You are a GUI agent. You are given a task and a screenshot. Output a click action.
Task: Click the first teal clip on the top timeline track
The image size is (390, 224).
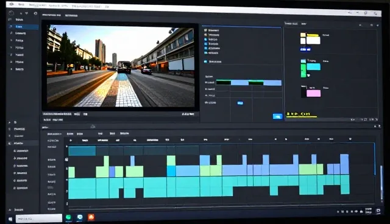(x=82, y=151)
